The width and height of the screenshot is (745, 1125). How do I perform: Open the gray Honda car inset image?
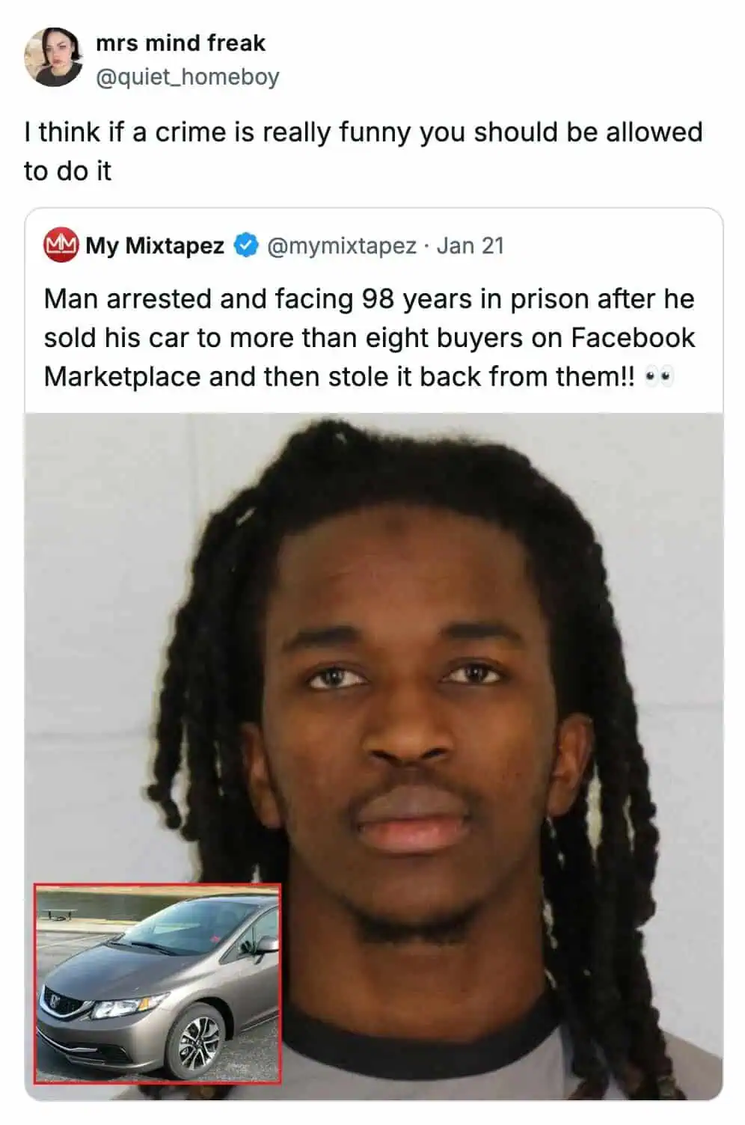coord(157,983)
